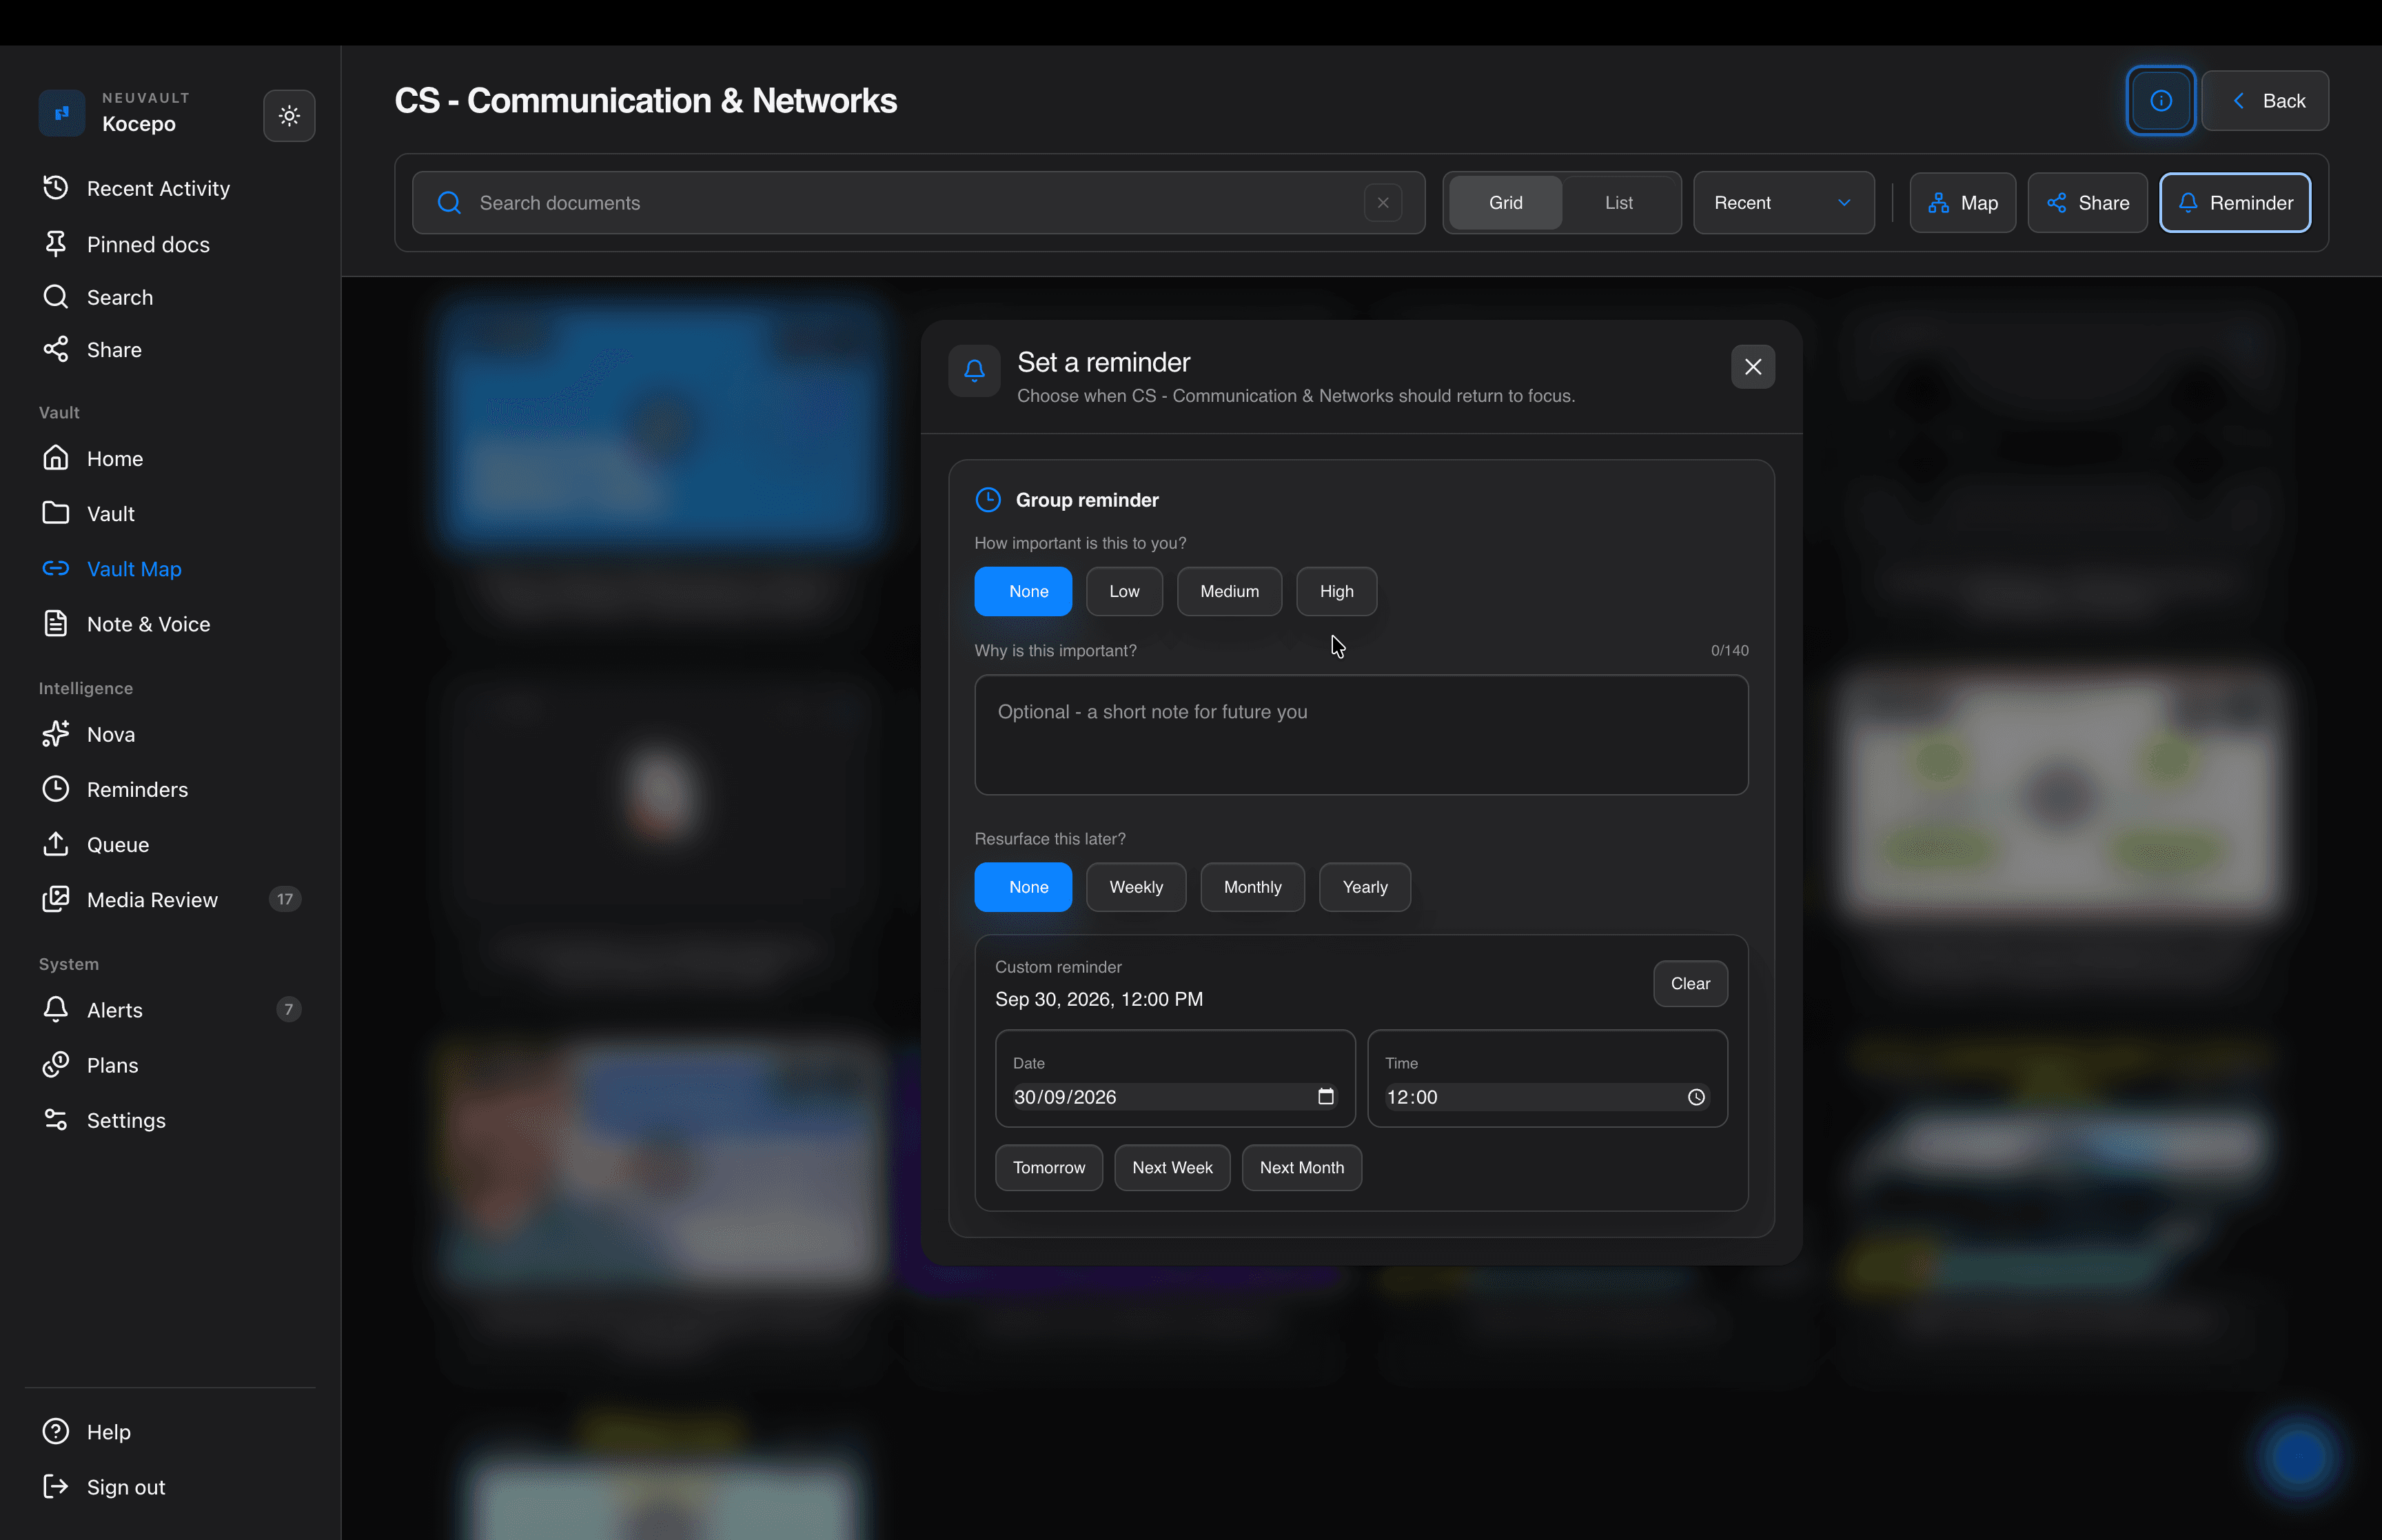This screenshot has width=2382, height=1540.
Task: Click the Back button
Action: (2265, 100)
